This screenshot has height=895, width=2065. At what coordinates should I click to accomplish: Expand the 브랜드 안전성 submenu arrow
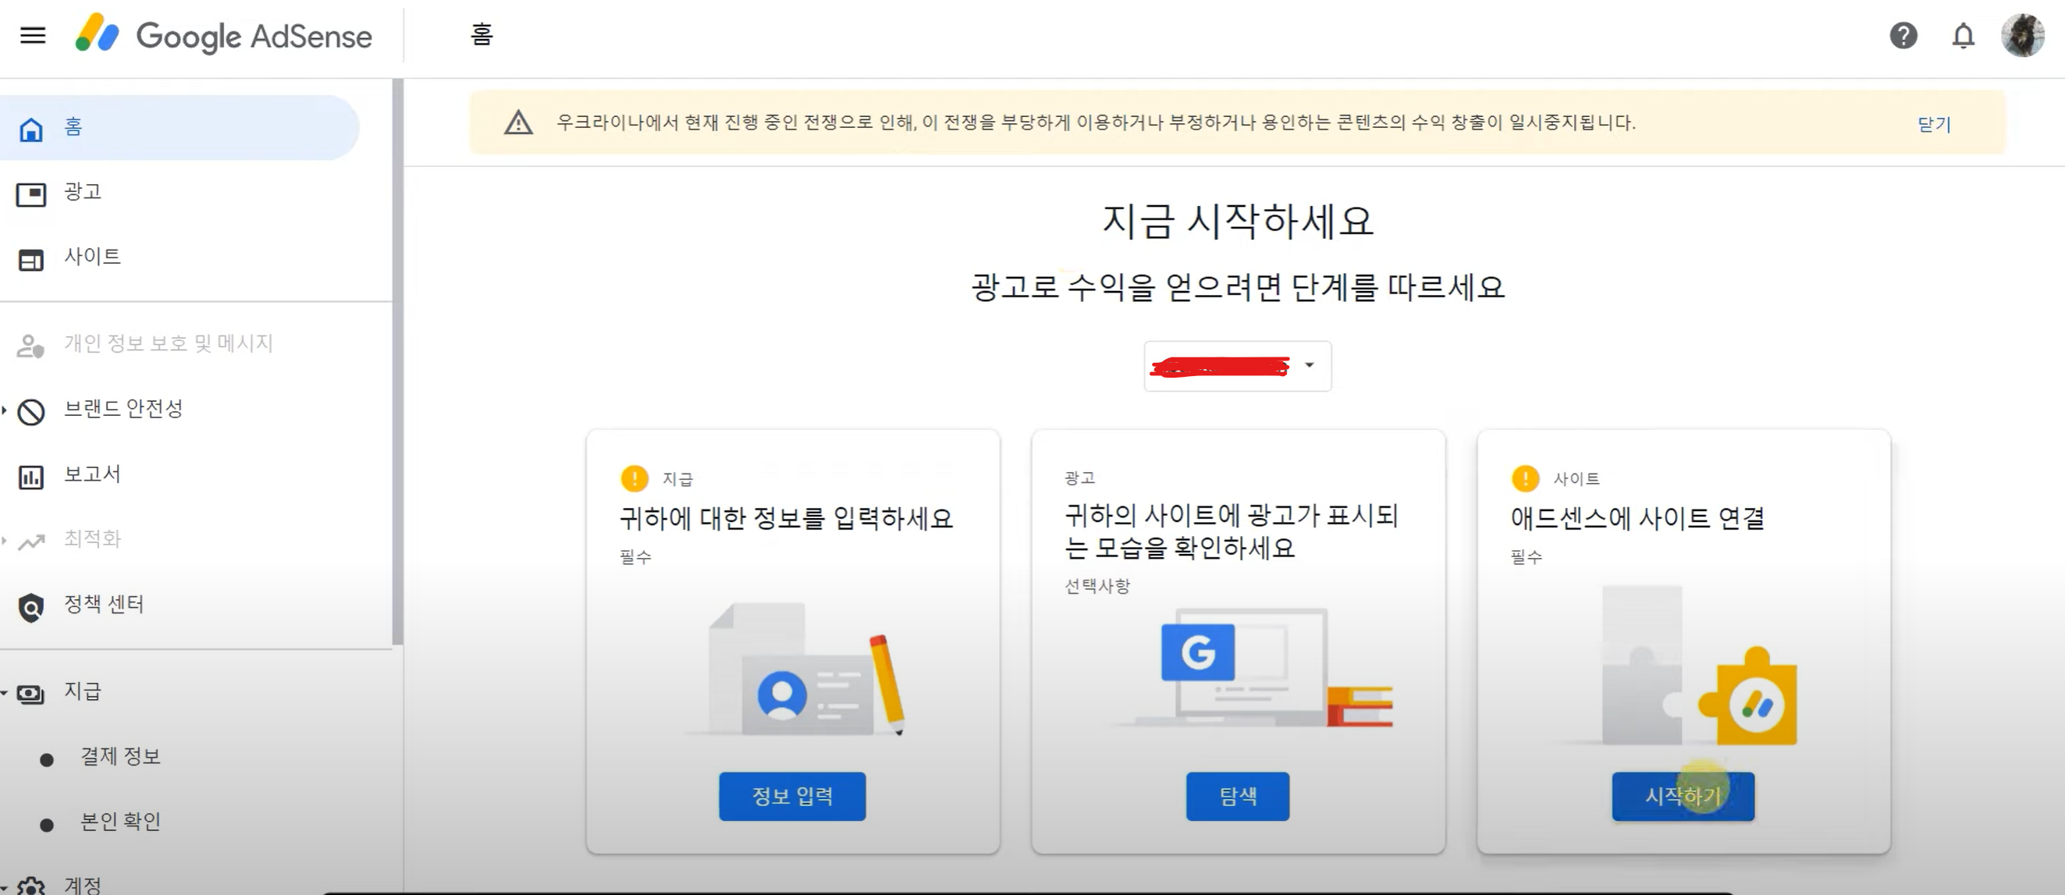(x=4, y=410)
